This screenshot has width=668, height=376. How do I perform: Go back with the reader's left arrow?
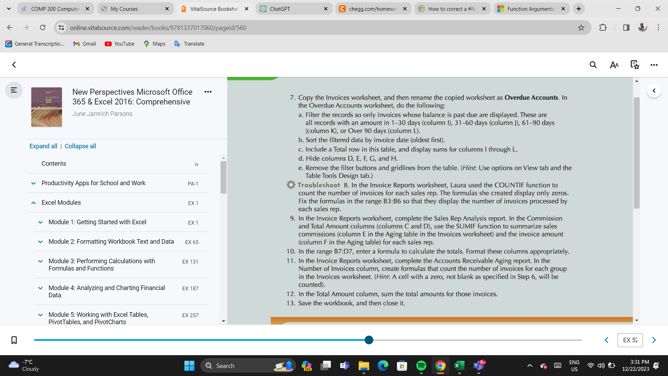(x=14, y=65)
